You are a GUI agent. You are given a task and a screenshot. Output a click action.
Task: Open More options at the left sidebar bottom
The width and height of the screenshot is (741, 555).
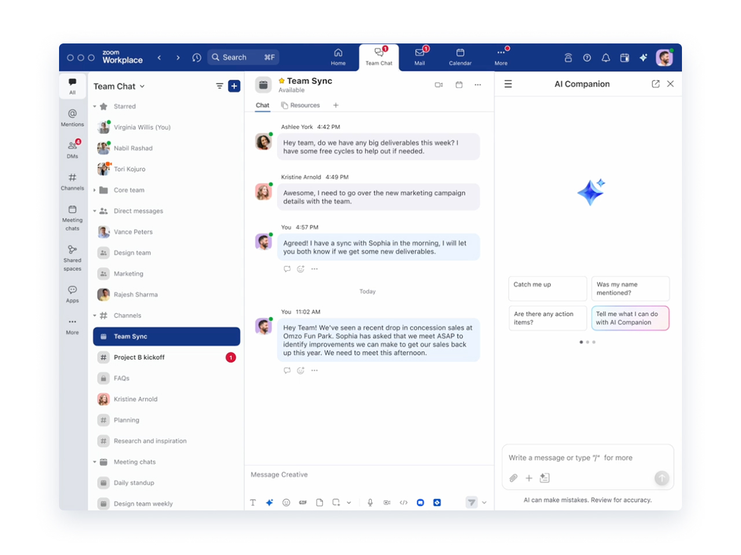coord(72,326)
